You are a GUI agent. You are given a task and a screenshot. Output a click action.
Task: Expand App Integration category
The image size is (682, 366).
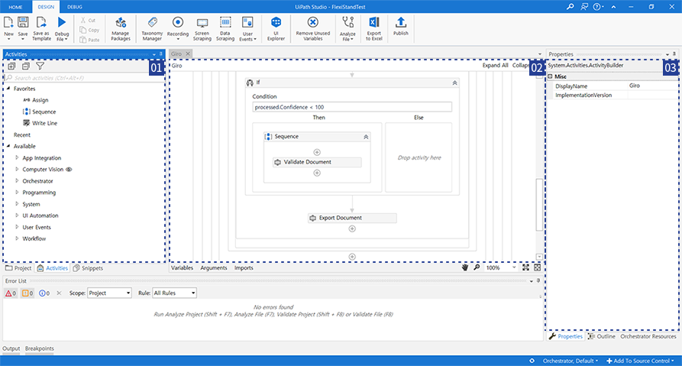(17, 157)
